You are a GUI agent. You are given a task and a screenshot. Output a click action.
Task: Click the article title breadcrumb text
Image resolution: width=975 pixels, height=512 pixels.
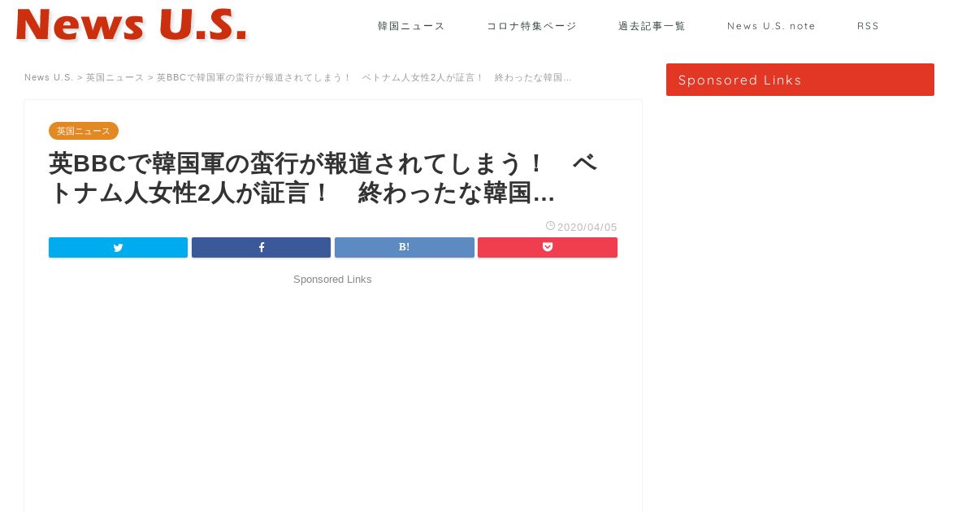coord(364,77)
